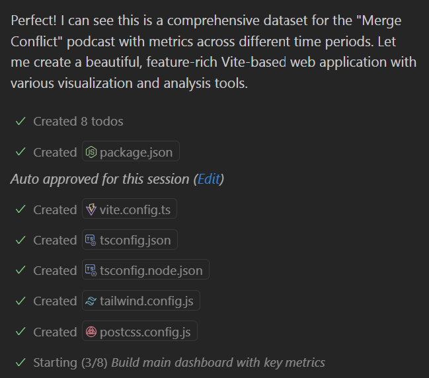
Task: Open the package.json file link
Action: coord(136,153)
